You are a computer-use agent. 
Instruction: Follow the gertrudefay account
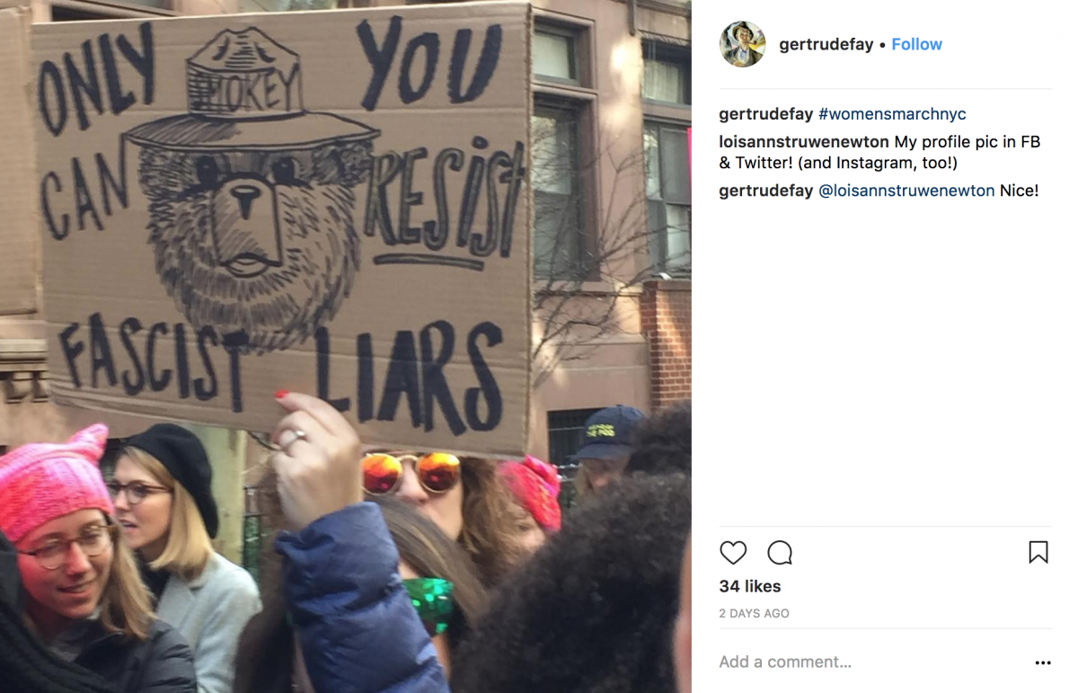coord(916,44)
